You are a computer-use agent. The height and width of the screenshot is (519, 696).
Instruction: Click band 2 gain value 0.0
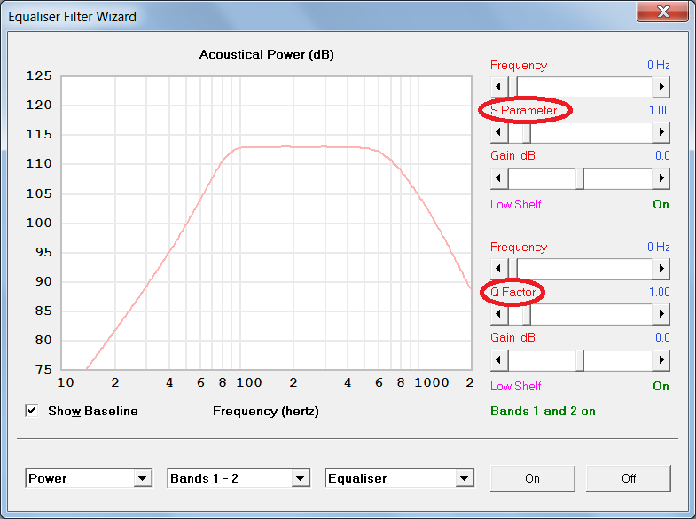(662, 337)
